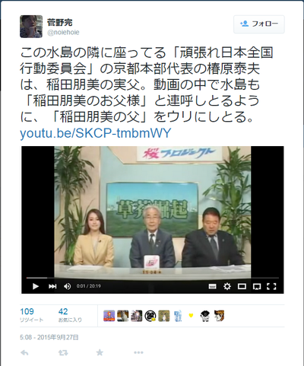Play the embedded YouTube video
Viewport: 304px width, 366px height.
[x=36, y=286]
